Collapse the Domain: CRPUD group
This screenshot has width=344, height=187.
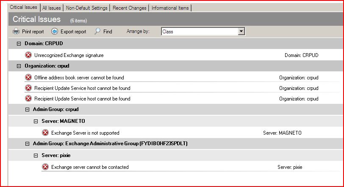[19, 44]
